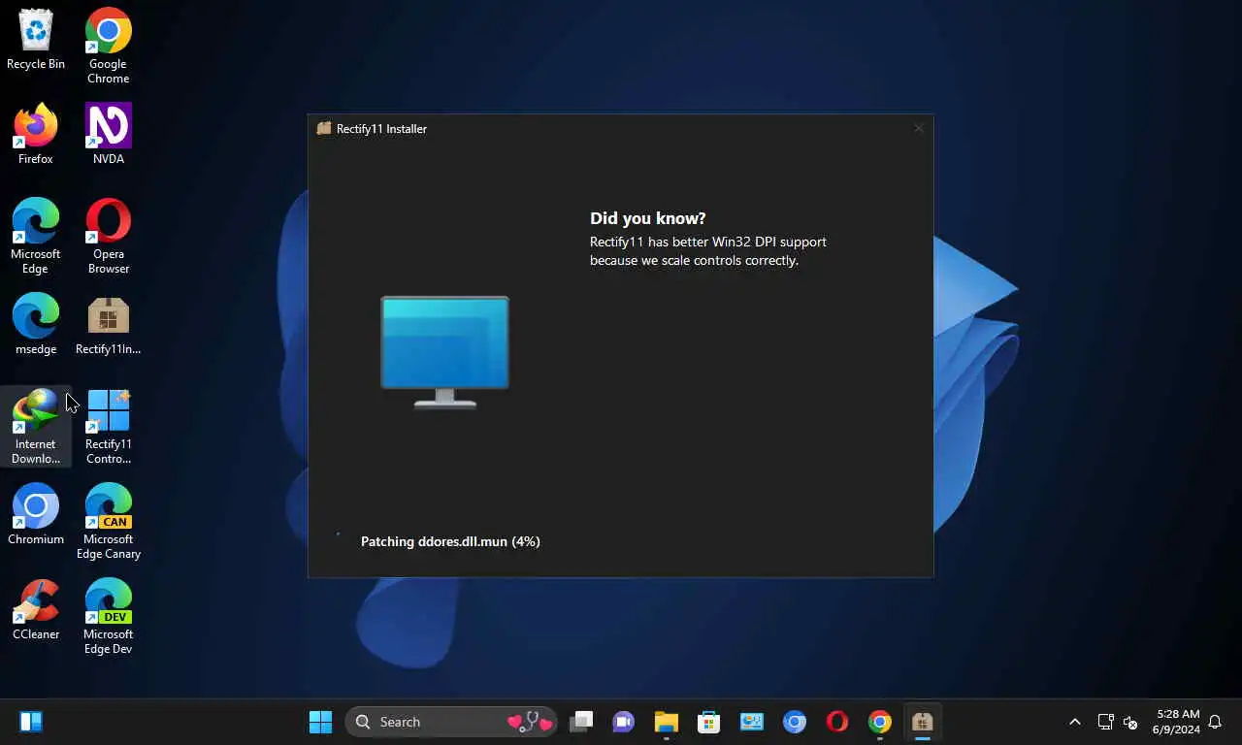
Task: Select the Google Chrome desktop shortcut
Action: [x=109, y=46]
